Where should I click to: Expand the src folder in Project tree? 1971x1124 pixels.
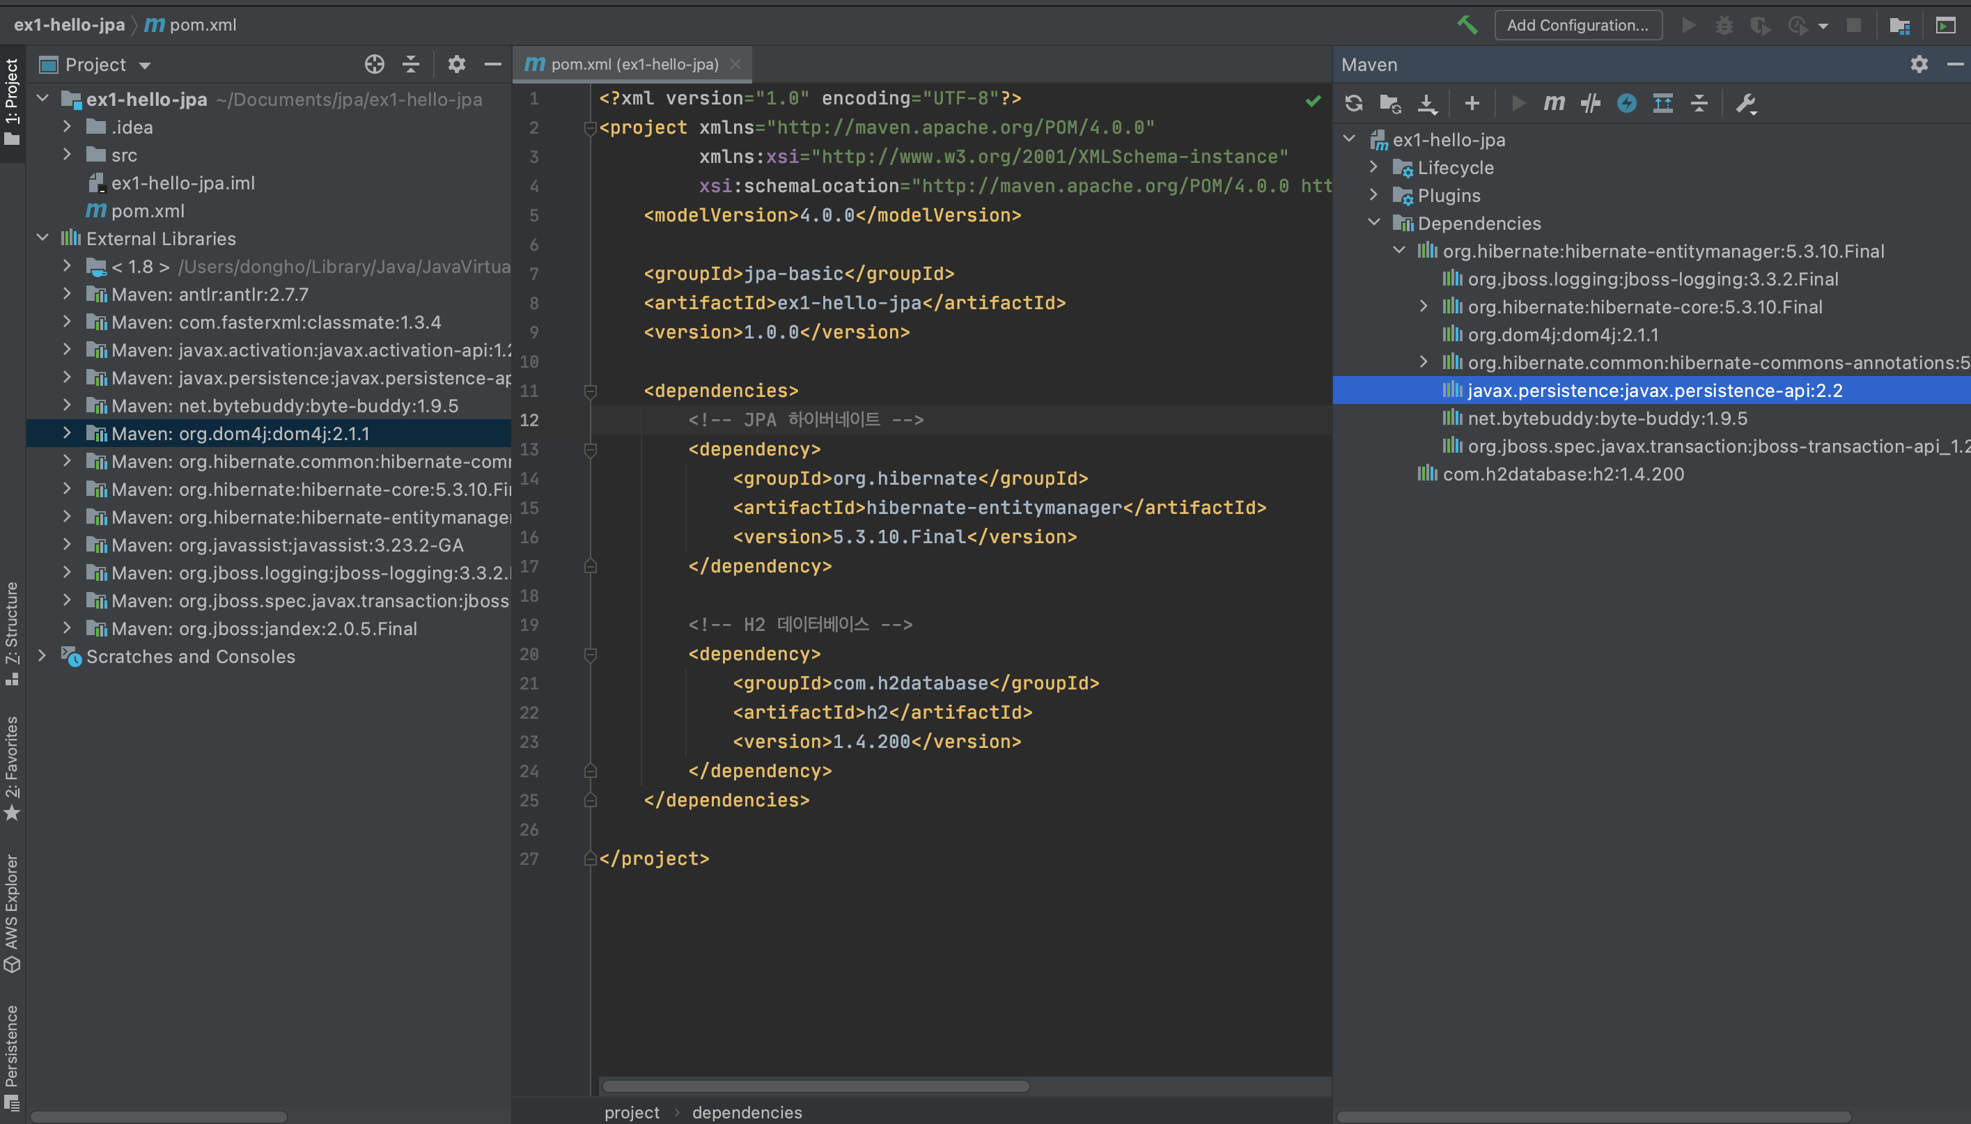coord(67,155)
